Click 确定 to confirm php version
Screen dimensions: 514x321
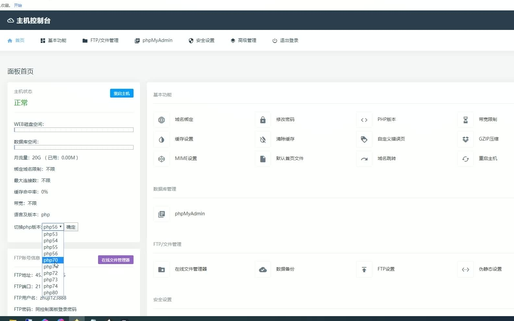[x=71, y=227]
